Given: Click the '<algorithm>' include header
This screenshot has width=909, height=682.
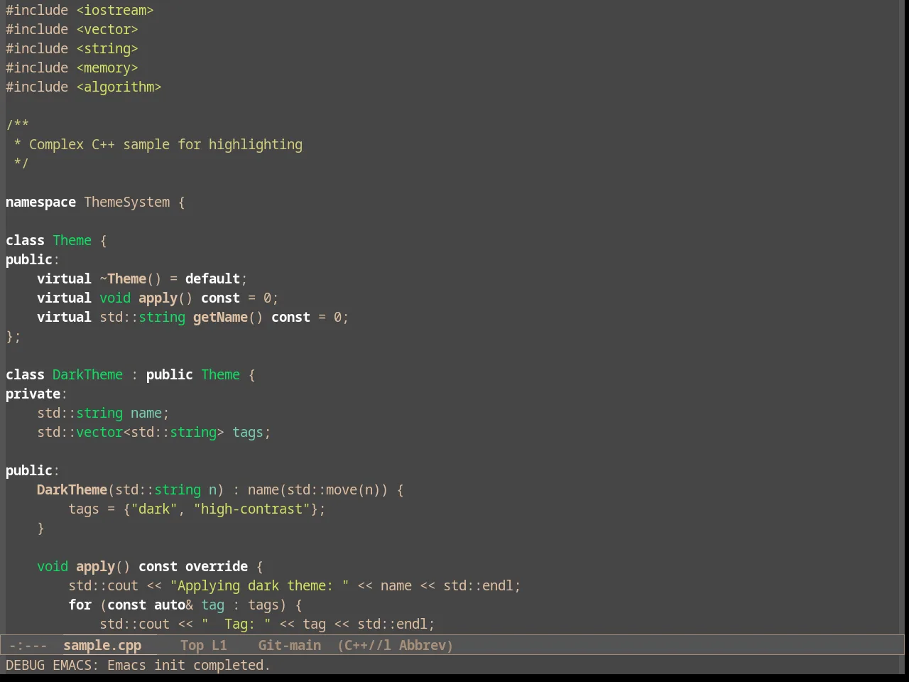Looking at the screenshot, I should [x=119, y=87].
